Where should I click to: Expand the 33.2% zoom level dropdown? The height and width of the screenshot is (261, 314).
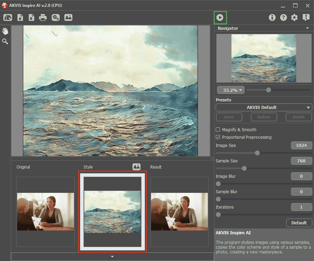(231, 90)
